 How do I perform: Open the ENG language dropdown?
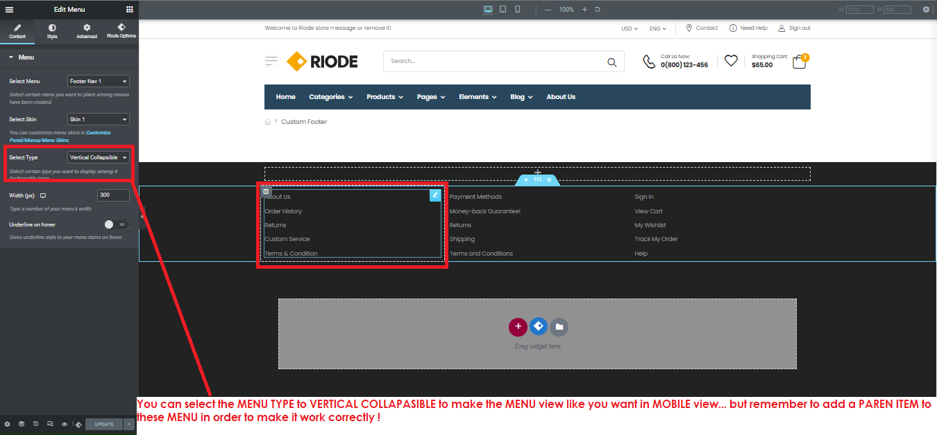[x=657, y=28]
